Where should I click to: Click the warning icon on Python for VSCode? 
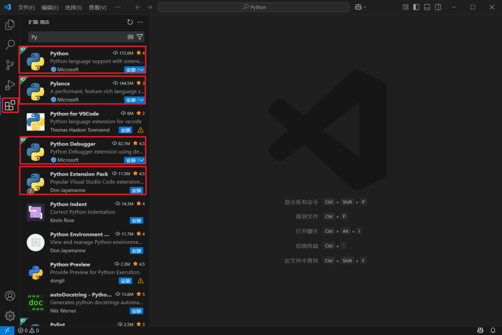point(140,130)
